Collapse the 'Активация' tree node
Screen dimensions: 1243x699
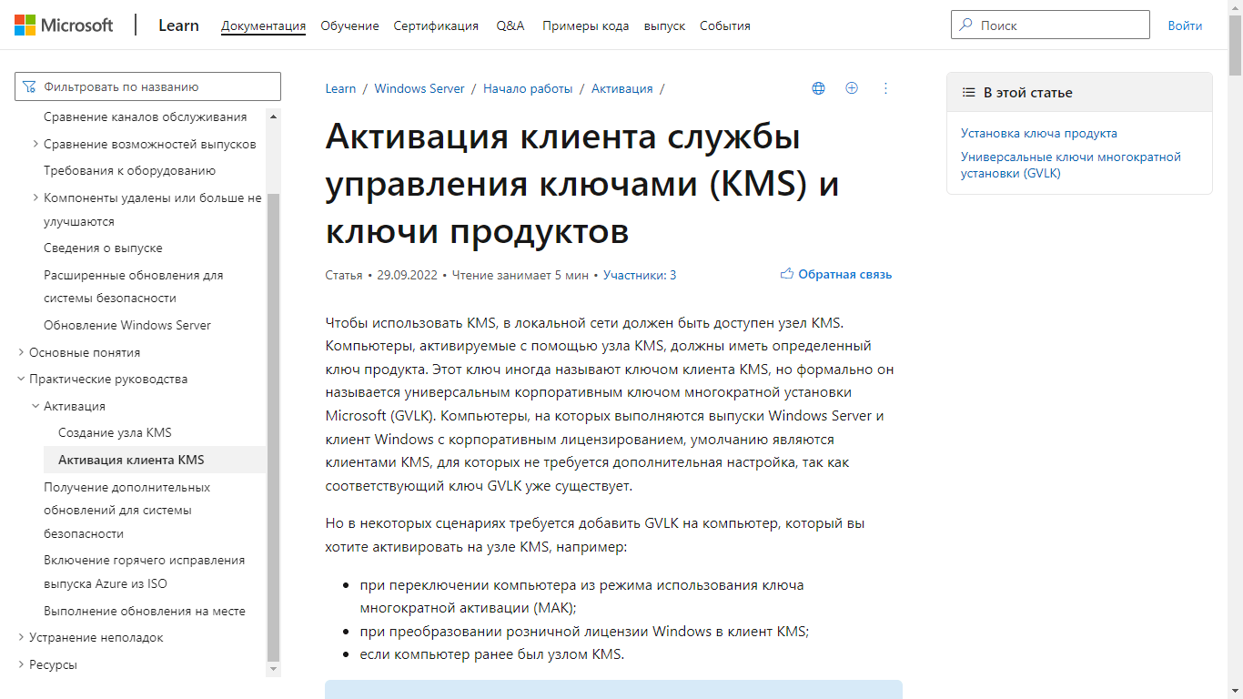tap(35, 406)
